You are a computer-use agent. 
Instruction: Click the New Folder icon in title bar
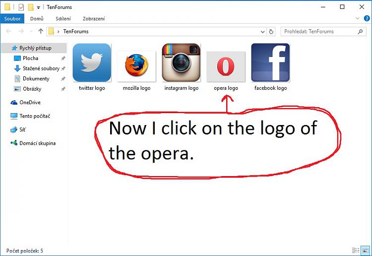(31, 7)
